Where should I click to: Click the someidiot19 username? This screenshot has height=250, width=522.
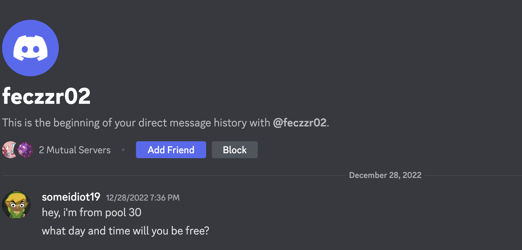tap(71, 197)
